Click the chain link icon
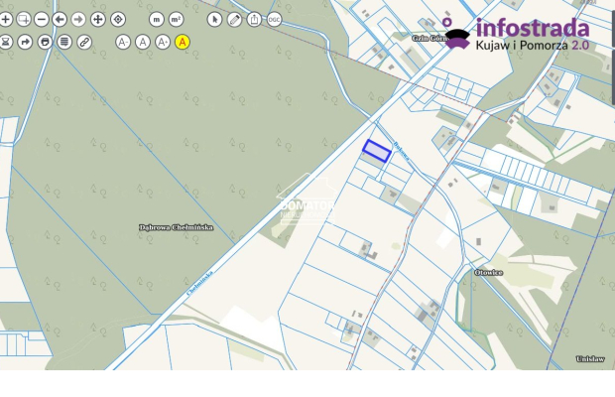The image size is (615, 397). [x=83, y=42]
